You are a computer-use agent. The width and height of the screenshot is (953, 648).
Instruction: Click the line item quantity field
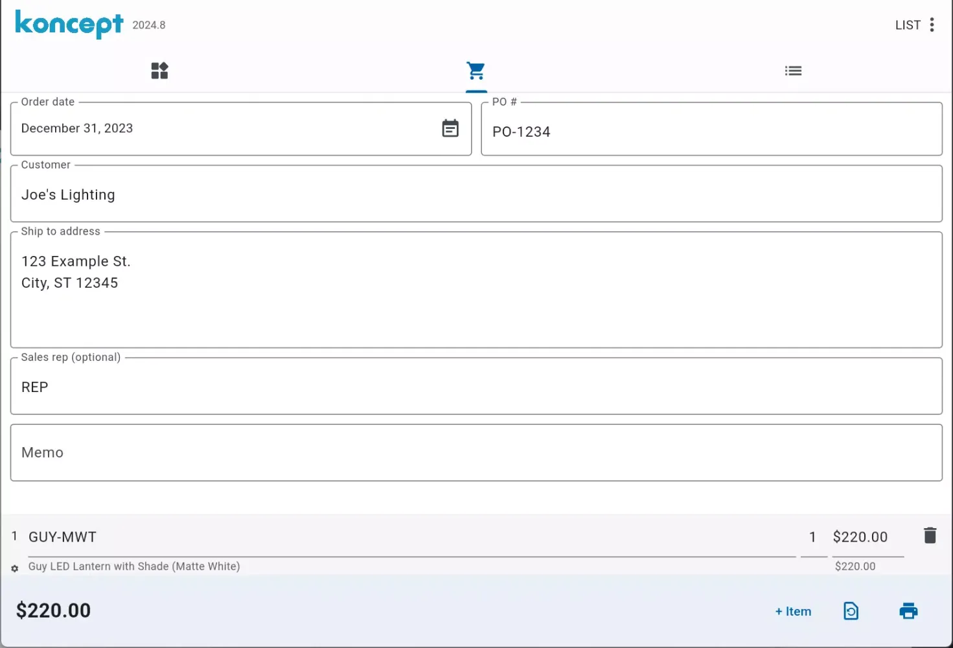pos(813,537)
